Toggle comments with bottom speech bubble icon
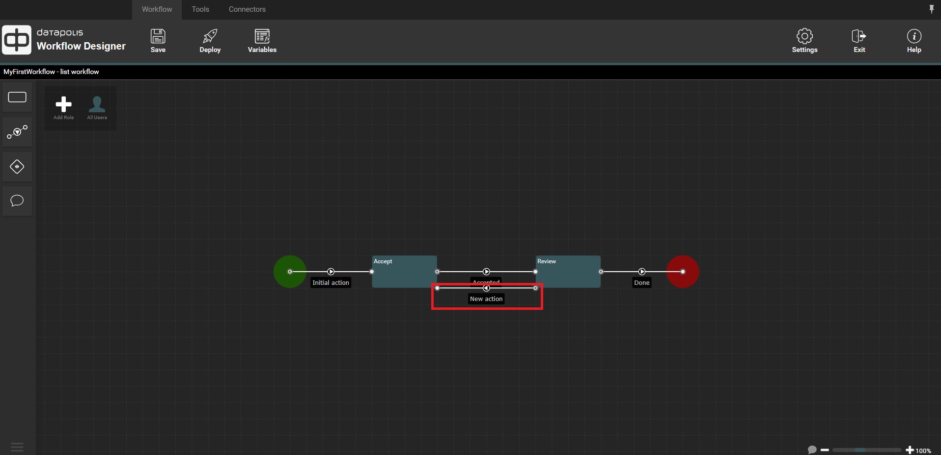This screenshot has width=941, height=455. click(x=812, y=450)
